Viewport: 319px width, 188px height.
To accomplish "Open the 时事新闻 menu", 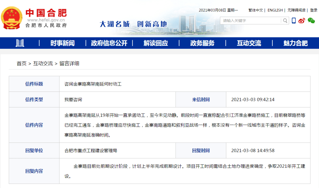I will [62, 43].
